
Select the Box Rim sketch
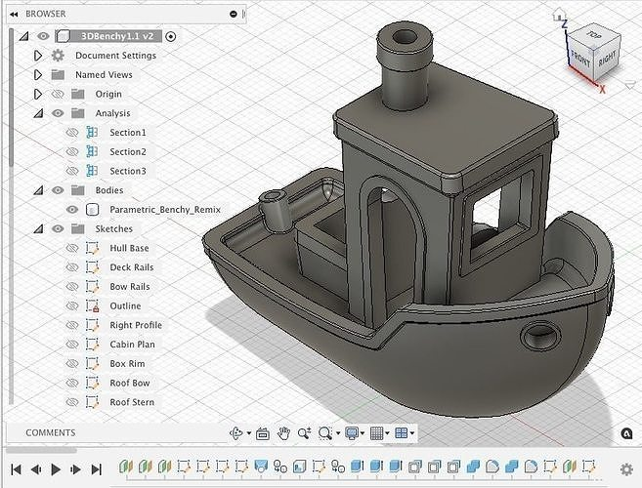[127, 364]
